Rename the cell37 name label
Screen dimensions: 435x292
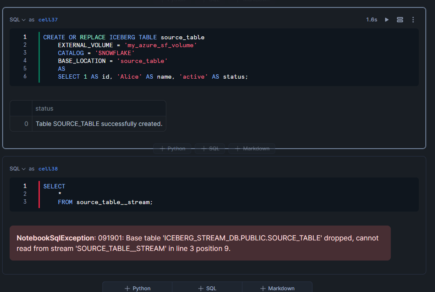pyautogui.click(x=48, y=20)
